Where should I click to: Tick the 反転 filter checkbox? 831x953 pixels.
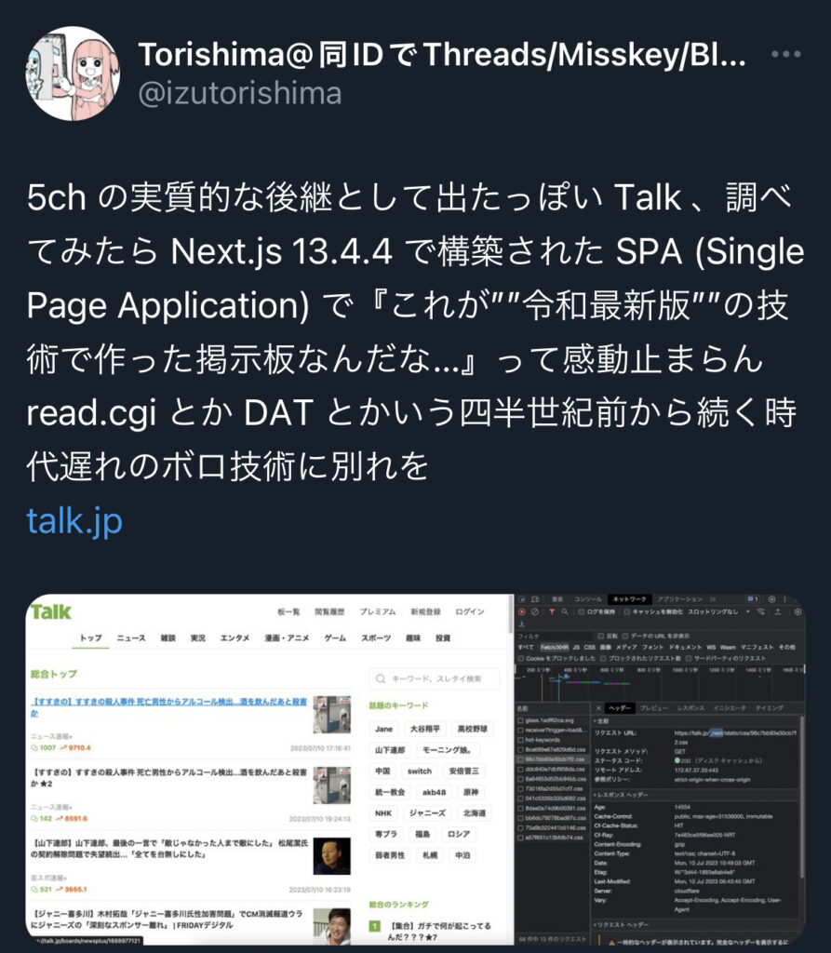click(x=600, y=637)
